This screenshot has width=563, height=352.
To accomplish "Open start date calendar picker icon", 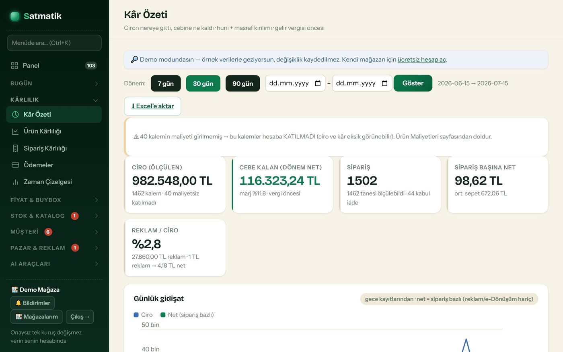I will (318, 83).
